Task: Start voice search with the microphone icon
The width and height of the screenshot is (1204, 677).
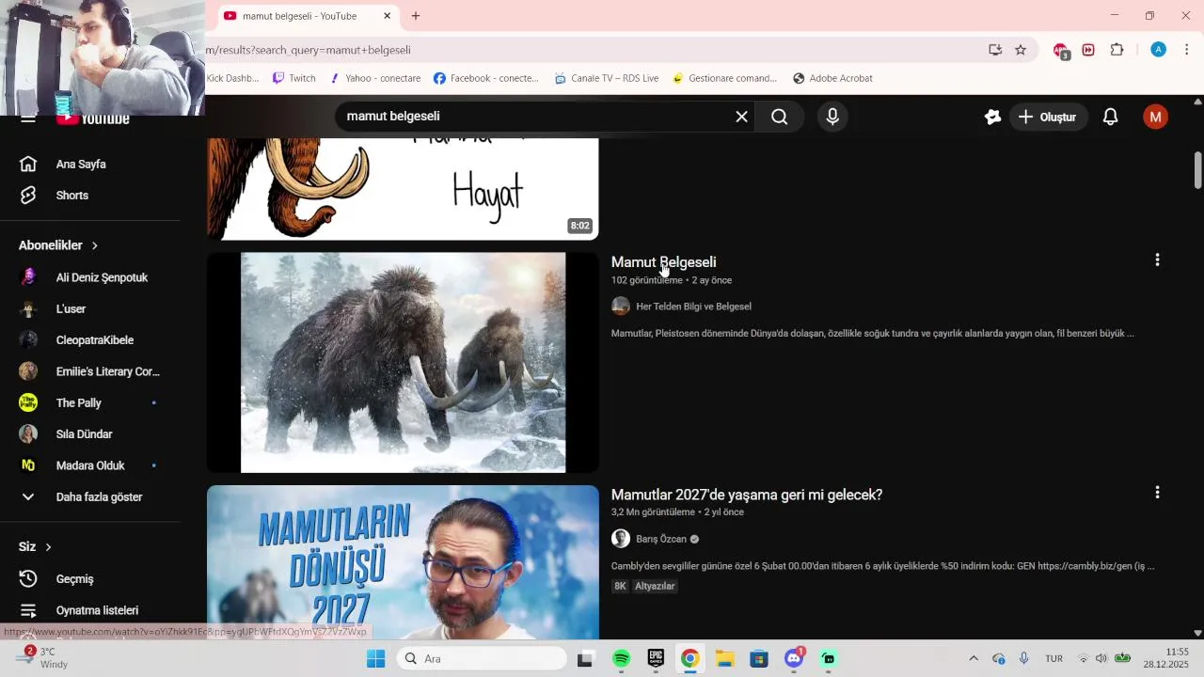Action: [832, 117]
